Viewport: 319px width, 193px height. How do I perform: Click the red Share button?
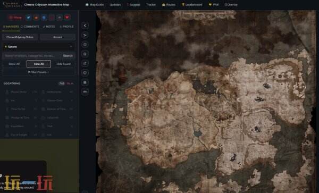point(15,18)
